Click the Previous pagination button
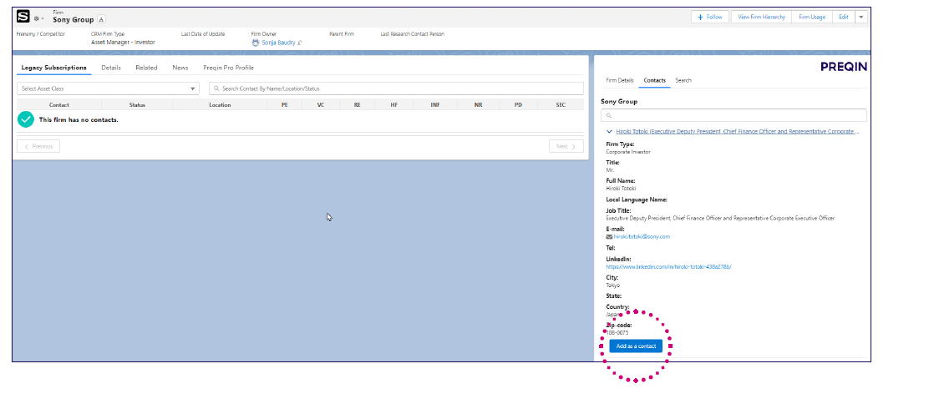This screenshot has width=929, height=399. (x=38, y=146)
